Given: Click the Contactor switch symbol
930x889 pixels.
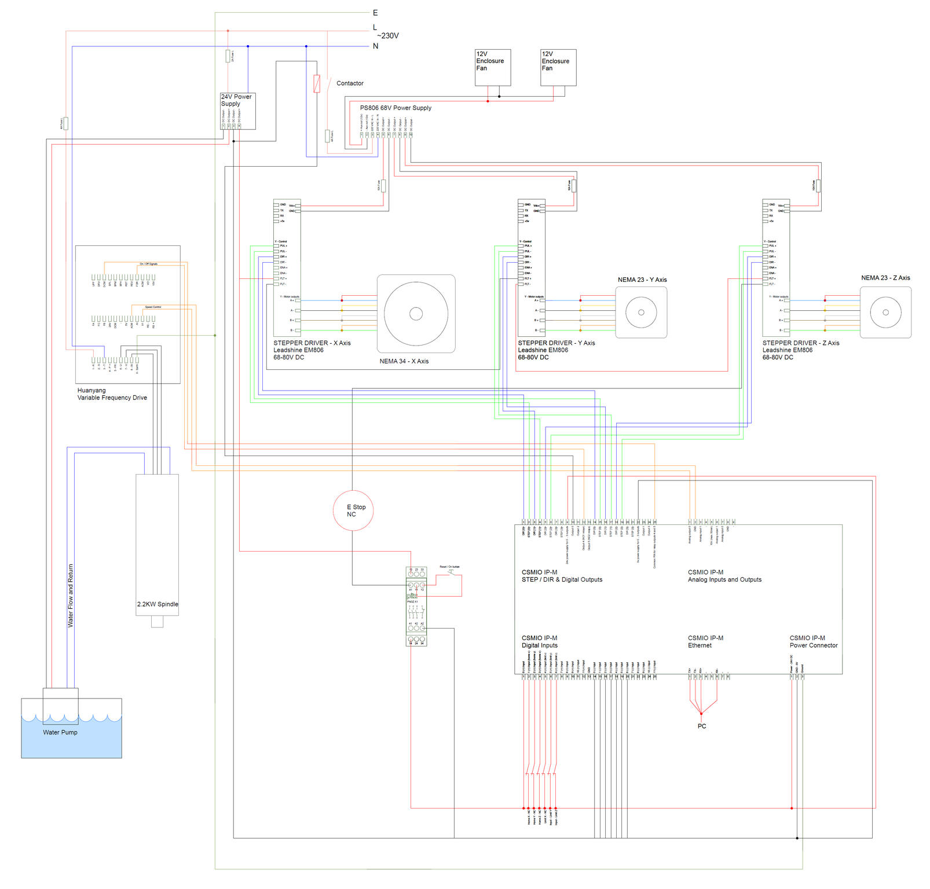Looking at the screenshot, I should [x=328, y=84].
